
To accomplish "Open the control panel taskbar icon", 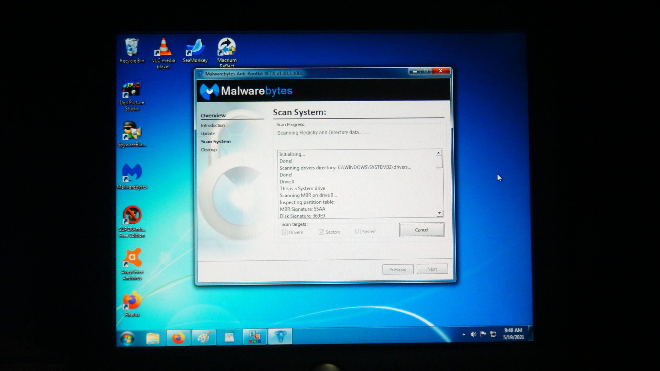I will (255, 337).
